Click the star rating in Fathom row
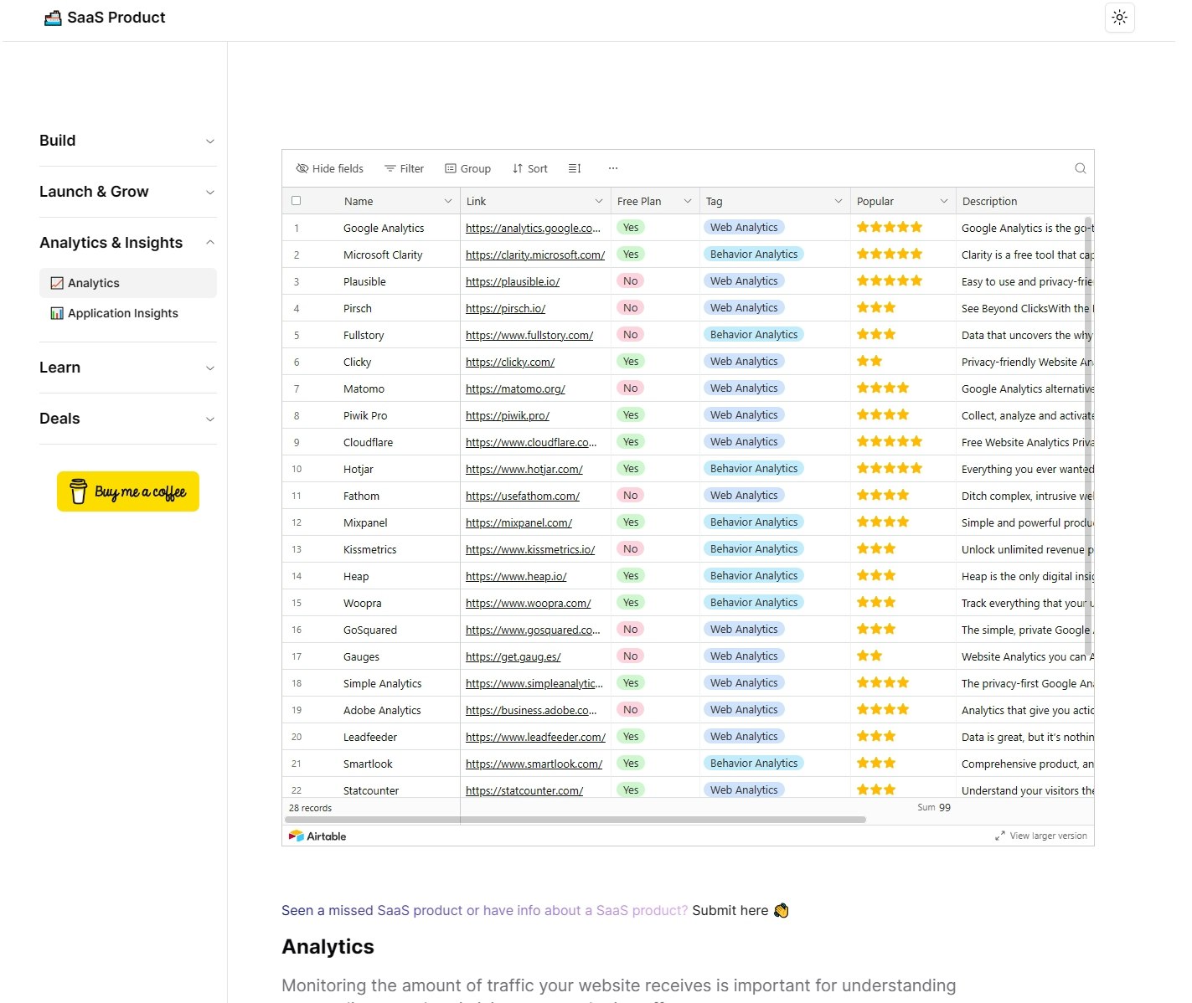1192x1003 pixels. point(883,495)
